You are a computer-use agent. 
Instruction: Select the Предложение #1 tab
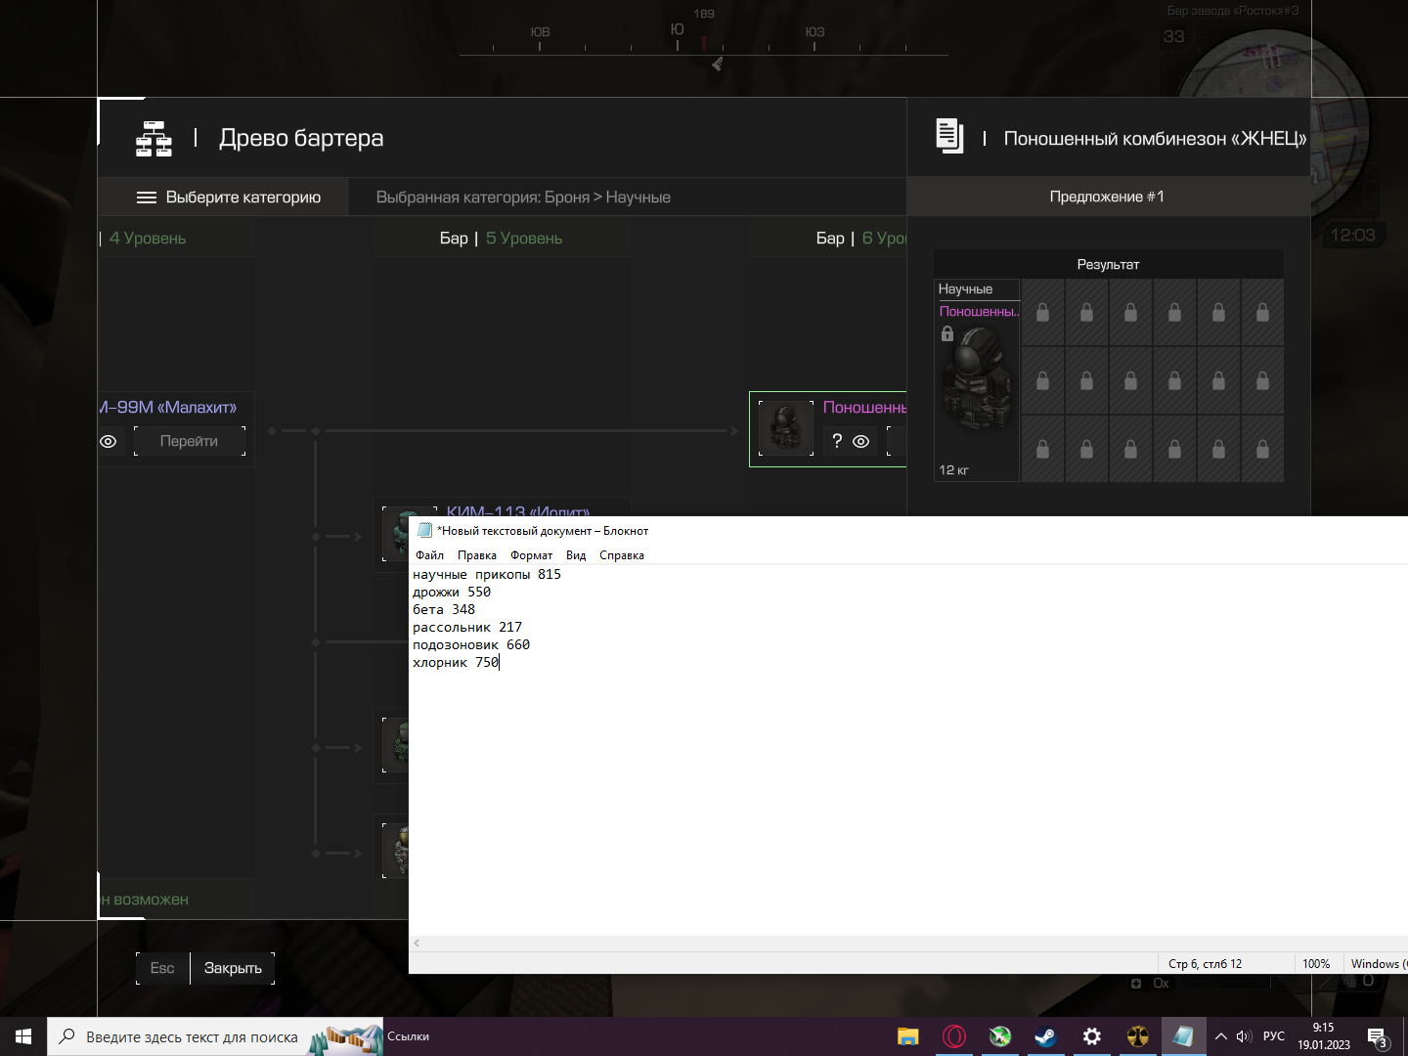coord(1107,197)
